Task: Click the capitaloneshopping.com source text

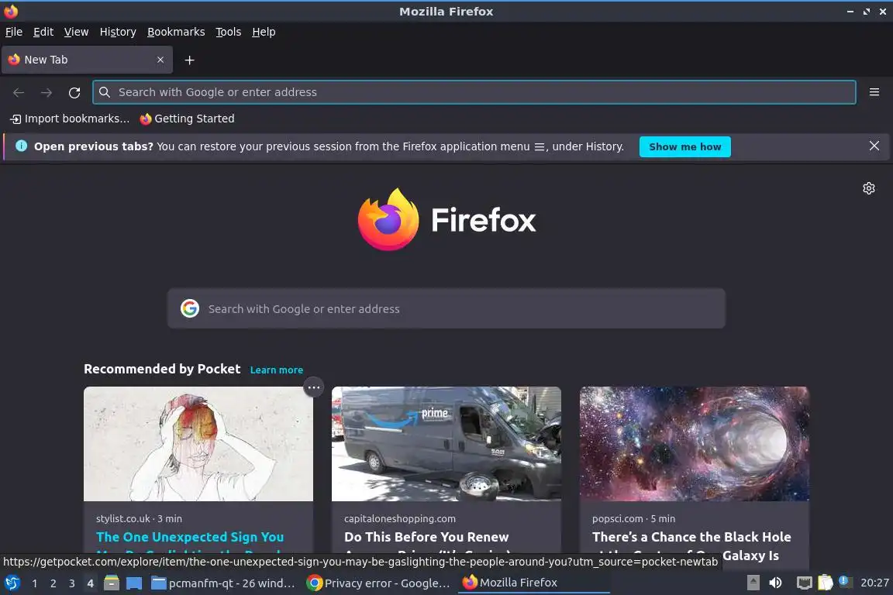Action: tap(400, 519)
